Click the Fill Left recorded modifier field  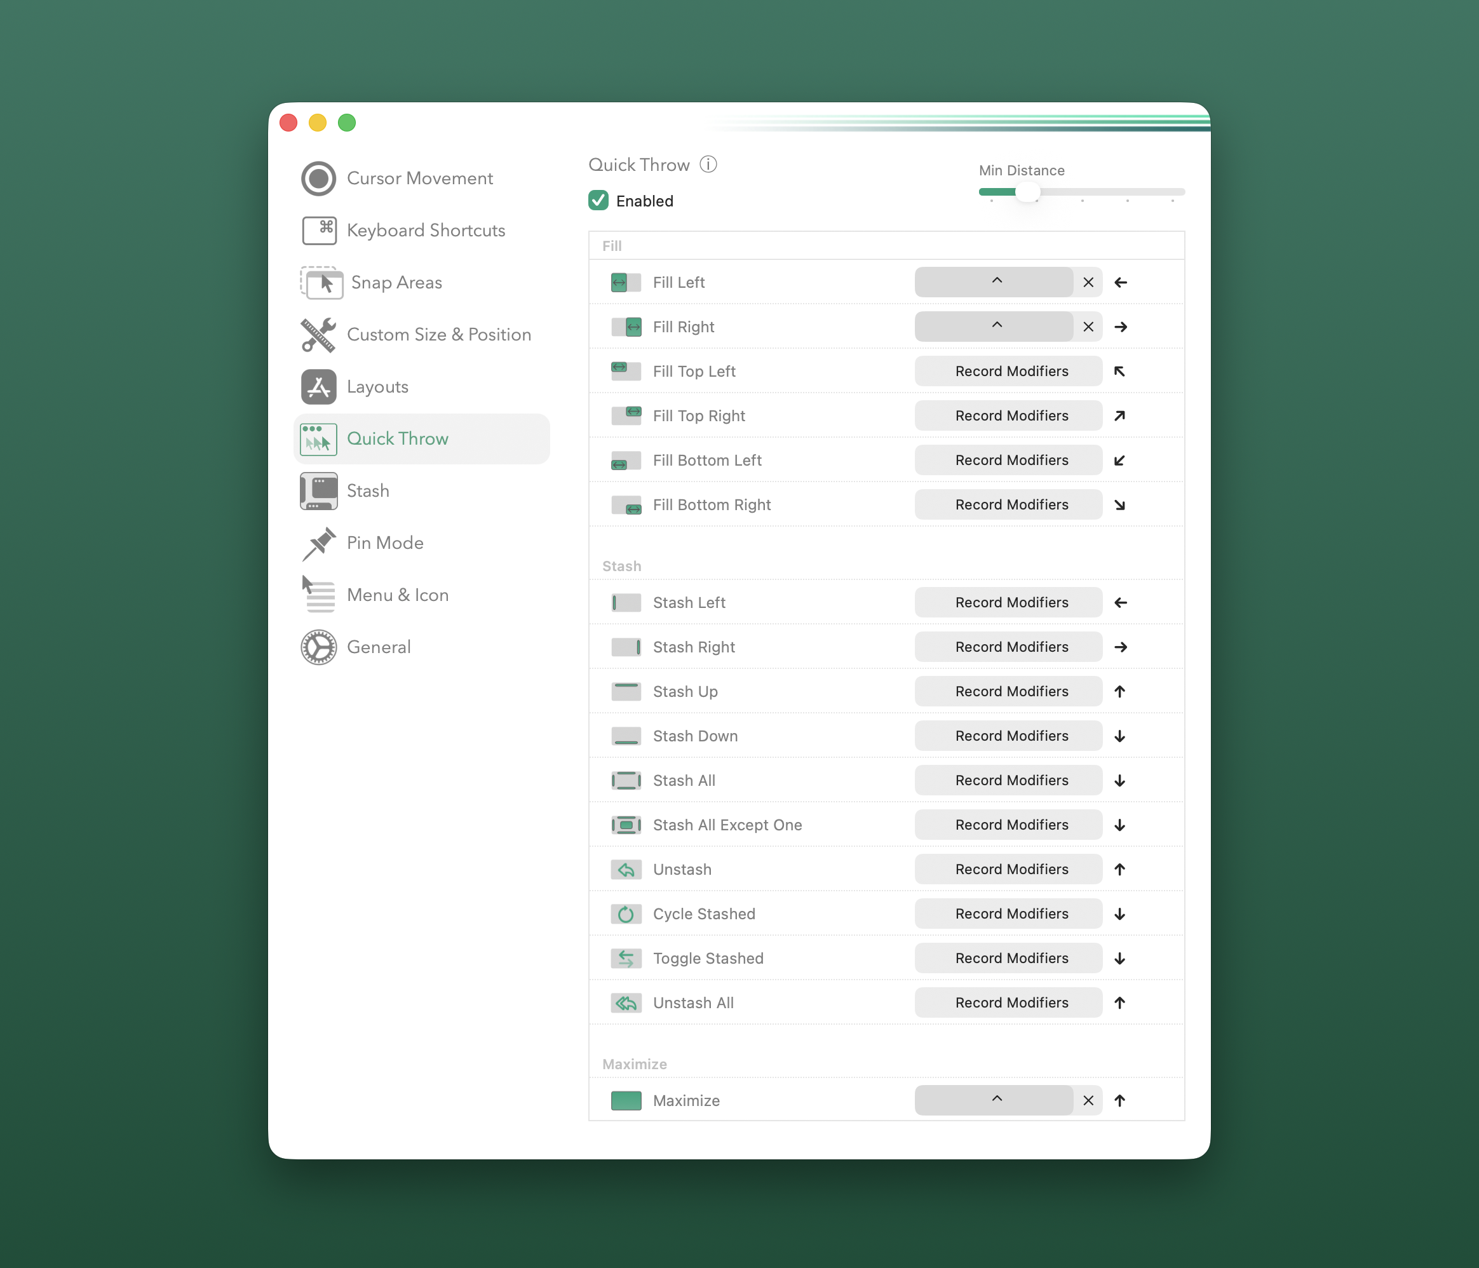click(994, 283)
